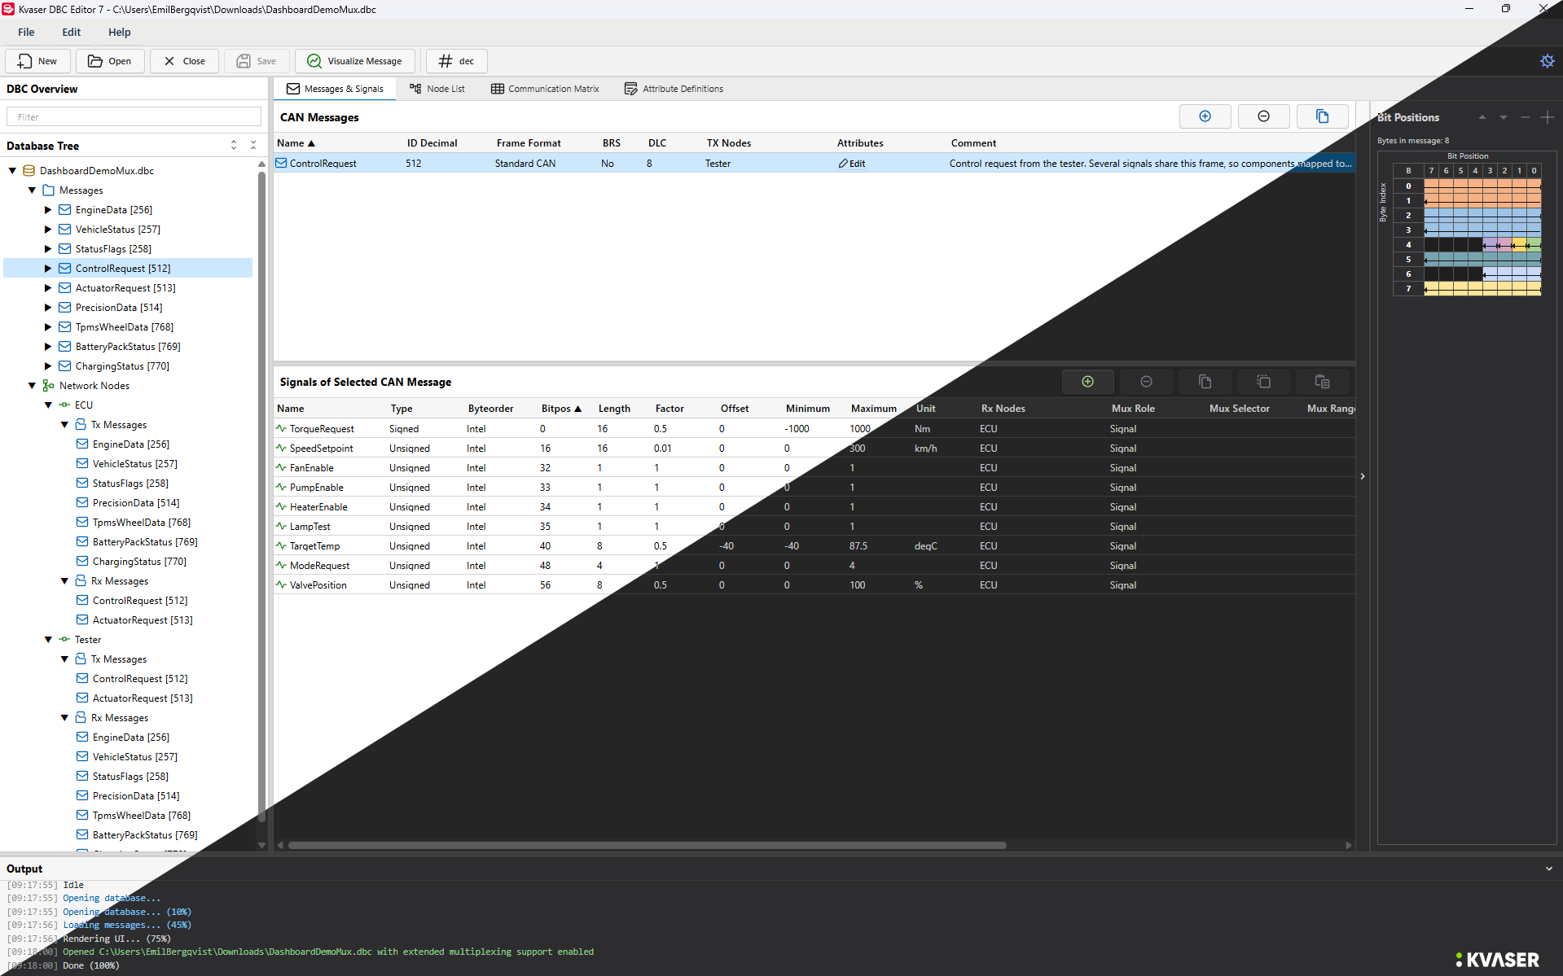Switch to the Communication Matrix tab

(x=545, y=89)
